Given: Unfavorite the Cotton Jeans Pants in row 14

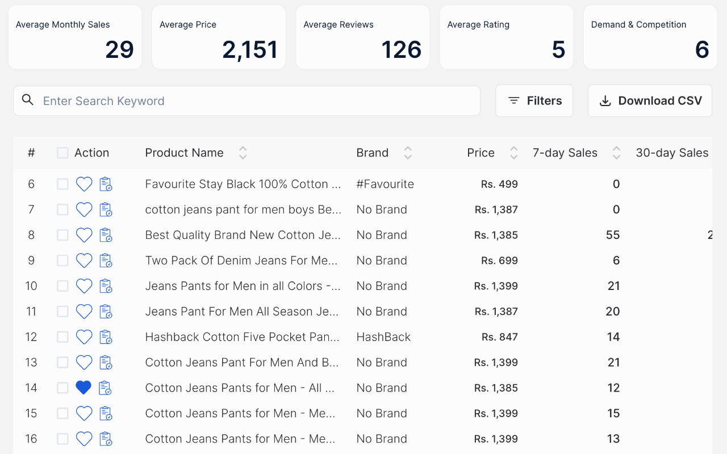Looking at the screenshot, I should pos(83,388).
